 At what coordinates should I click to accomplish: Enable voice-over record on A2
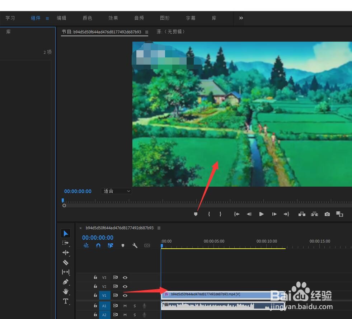145,315
